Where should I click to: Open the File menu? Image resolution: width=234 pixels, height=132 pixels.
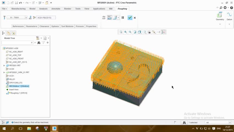click(4, 9)
